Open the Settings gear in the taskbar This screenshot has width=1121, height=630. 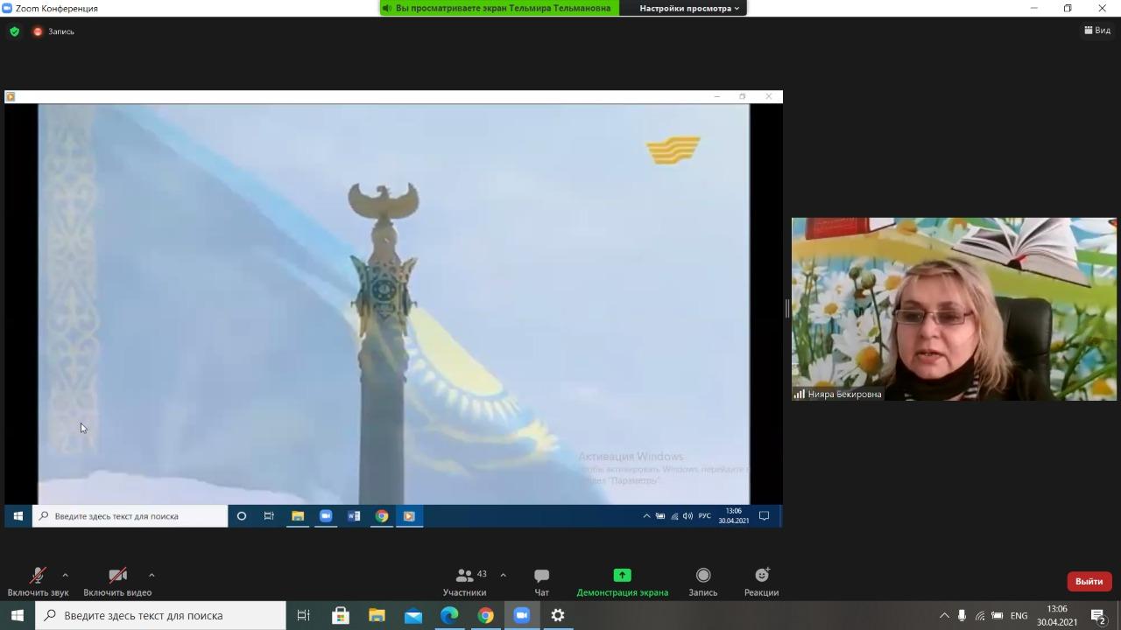[558, 615]
